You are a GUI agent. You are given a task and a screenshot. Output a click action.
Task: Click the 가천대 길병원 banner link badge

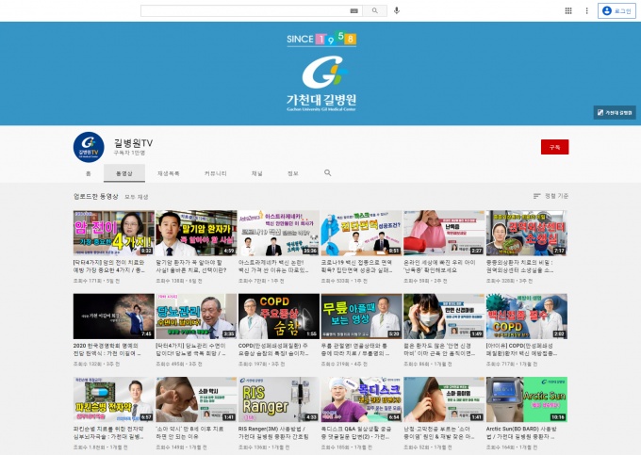(615, 112)
